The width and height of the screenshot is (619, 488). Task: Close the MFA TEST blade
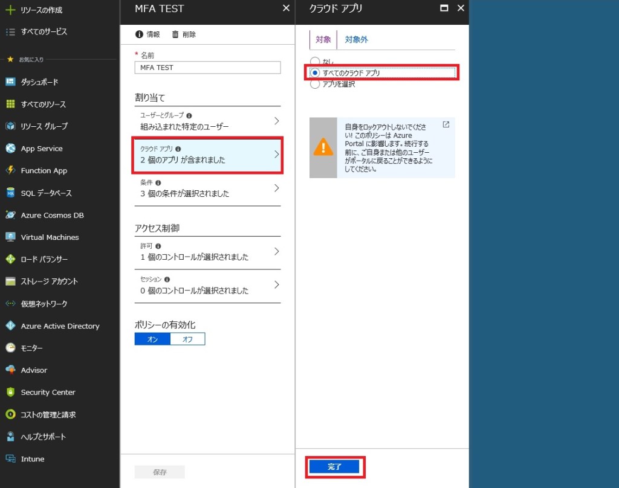pos(286,8)
